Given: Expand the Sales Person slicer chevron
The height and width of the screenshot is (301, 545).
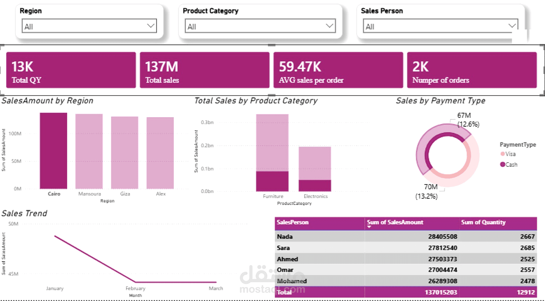Looking at the screenshot, I should point(512,26).
